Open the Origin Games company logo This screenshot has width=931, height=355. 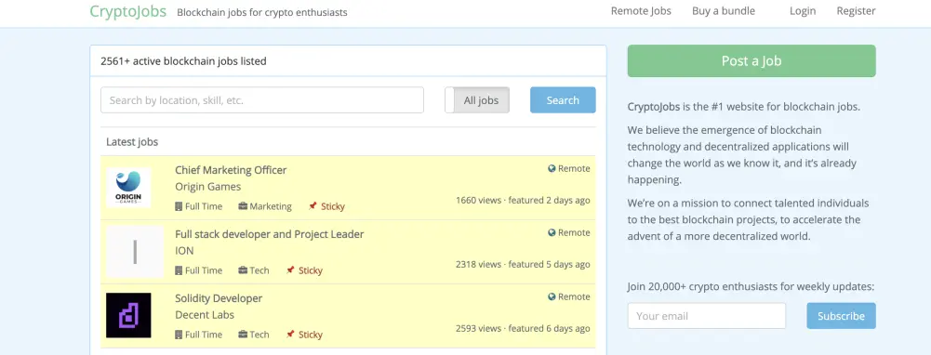point(128,188)
